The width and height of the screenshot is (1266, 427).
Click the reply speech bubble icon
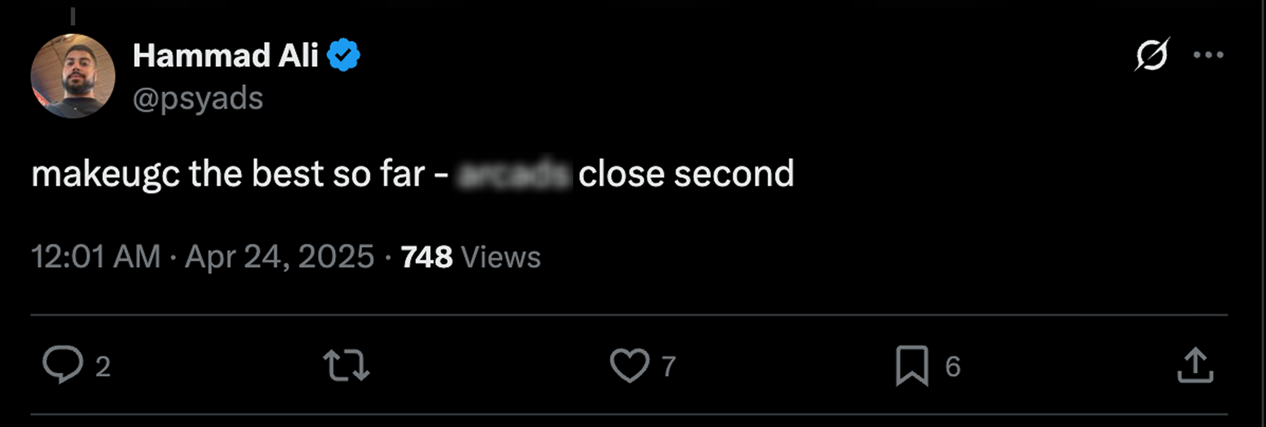tap(63, 364)
